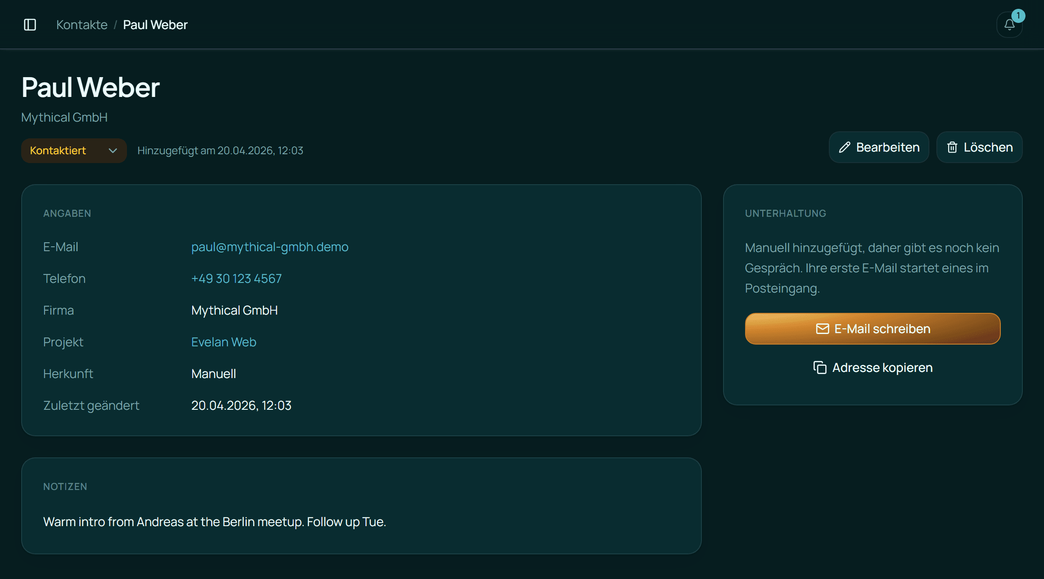
Task: Click the UNTERHALTUNG section heading
Action: click(786, 213)
